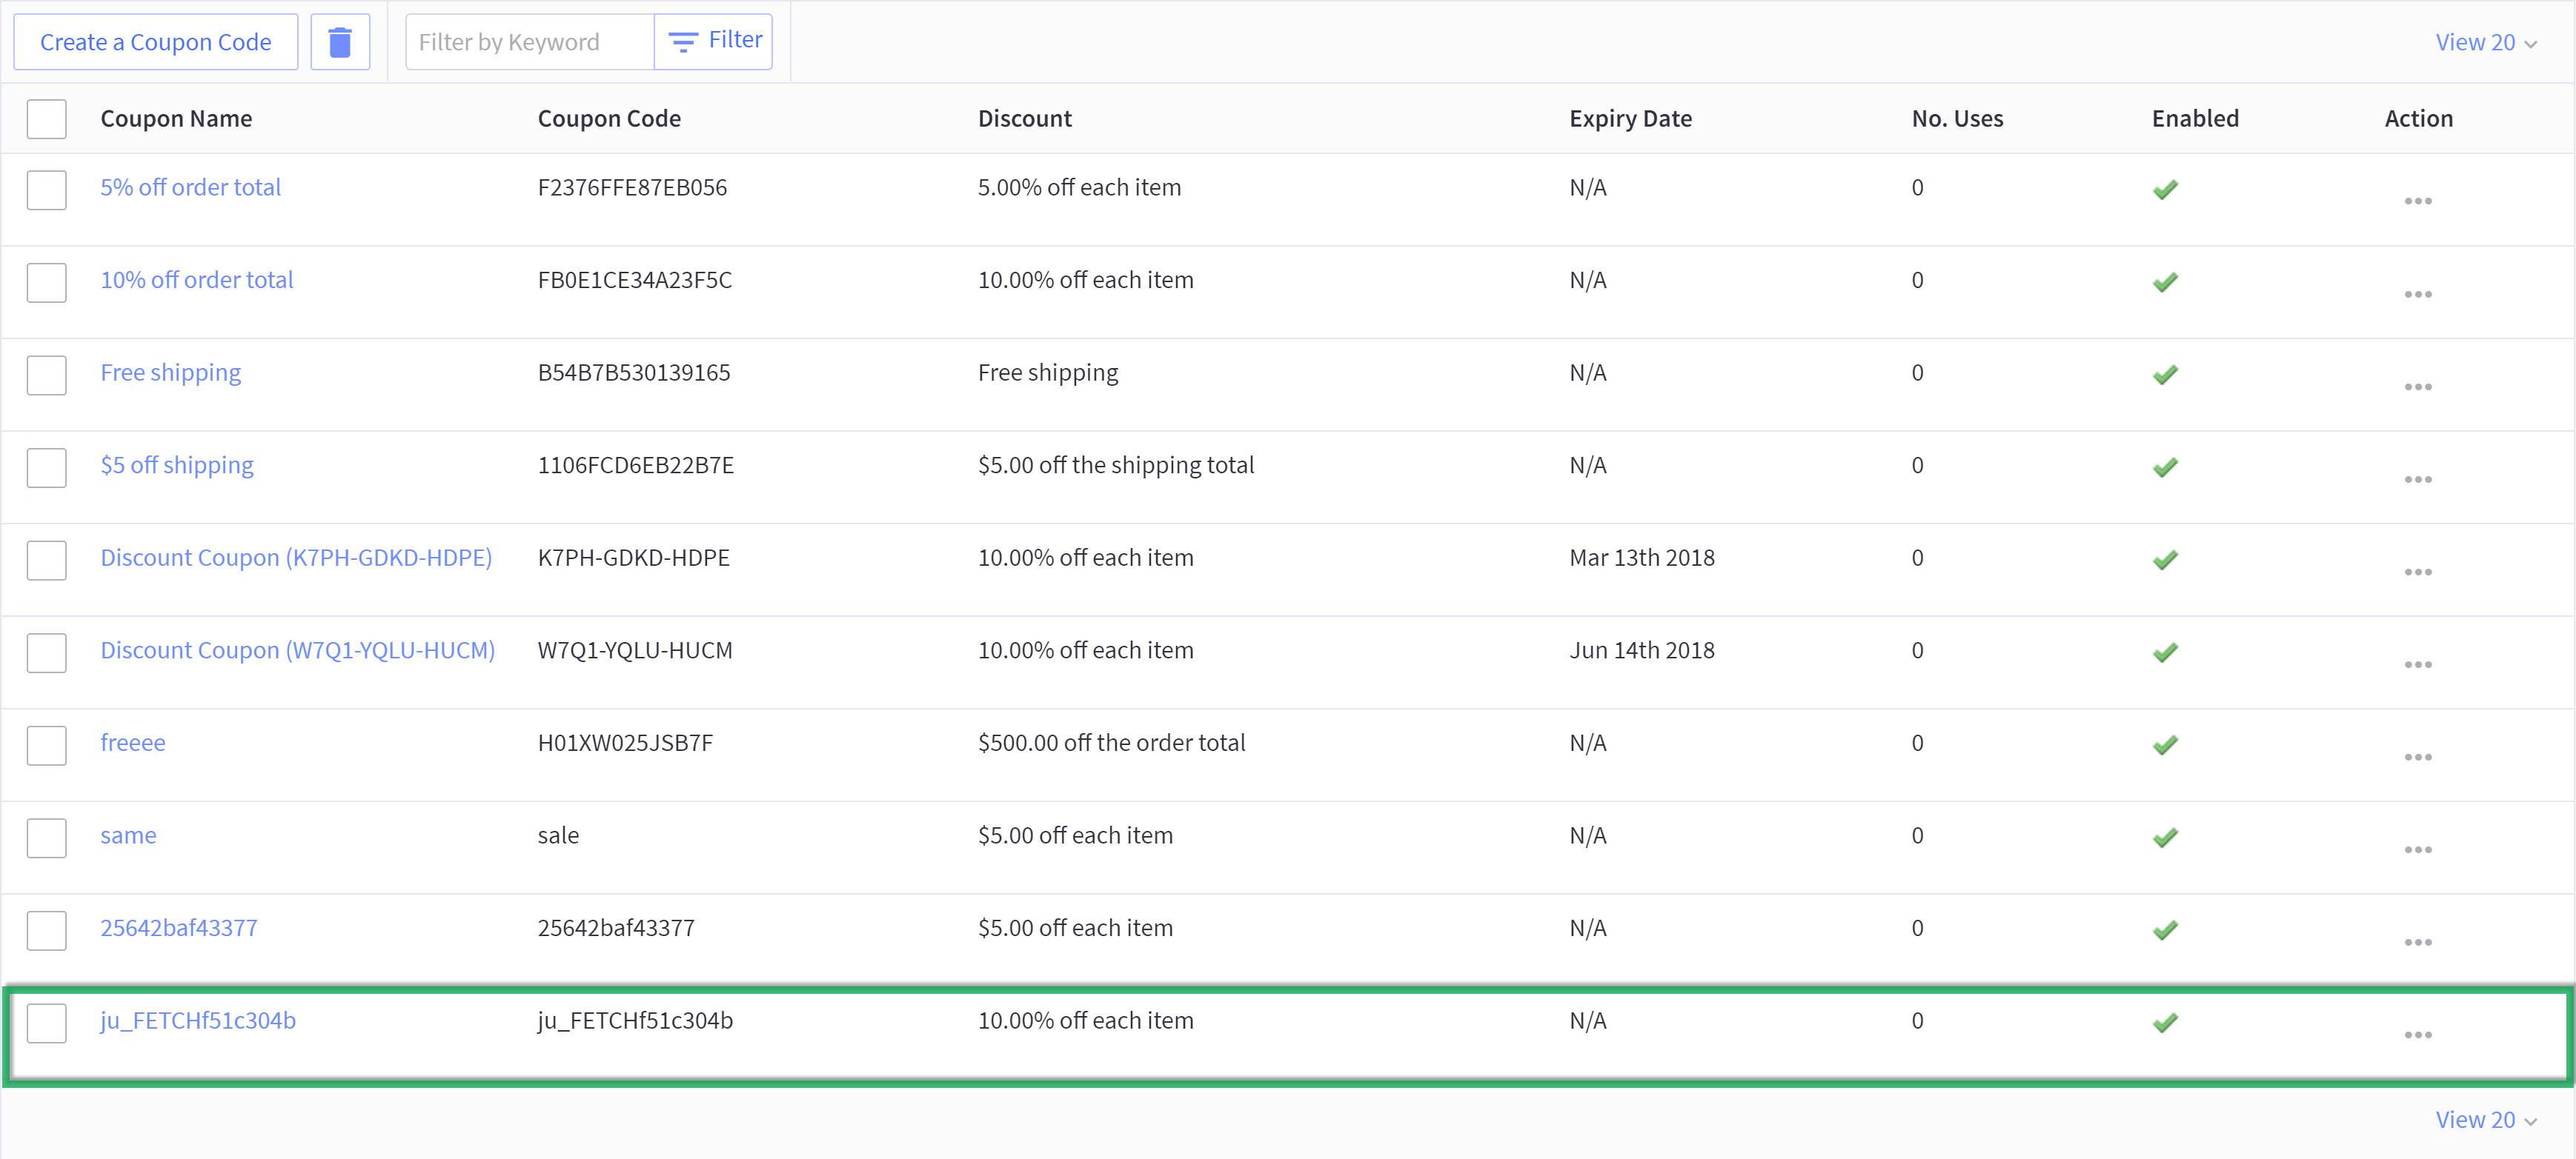Open action dots for Free shipping coupon

[x=2417, y=387]
